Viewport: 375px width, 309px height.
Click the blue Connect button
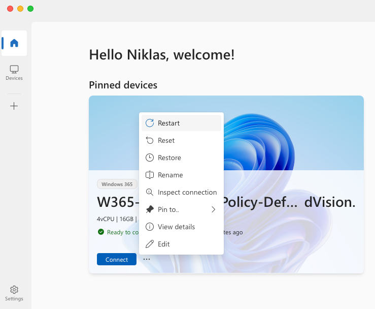click(x=117, y=259)
